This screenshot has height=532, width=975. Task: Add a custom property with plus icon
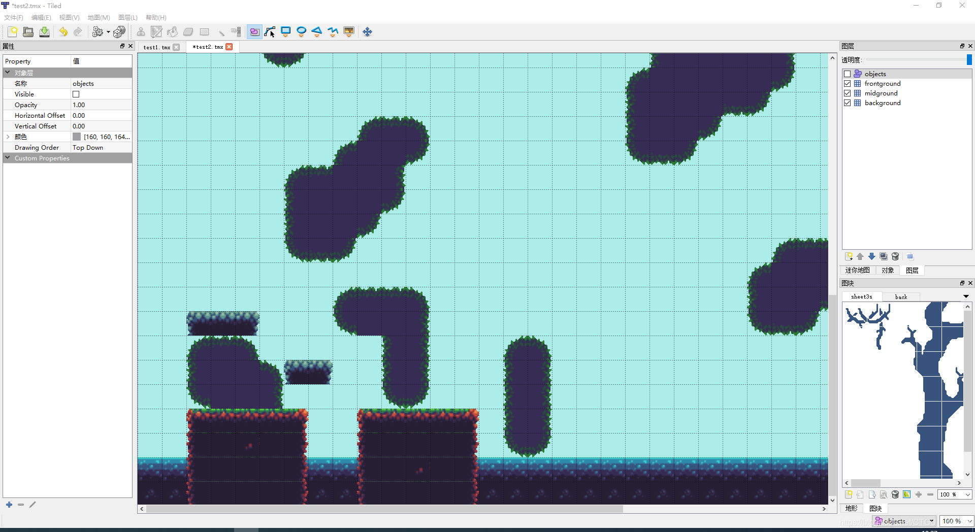tap(9, 505)
